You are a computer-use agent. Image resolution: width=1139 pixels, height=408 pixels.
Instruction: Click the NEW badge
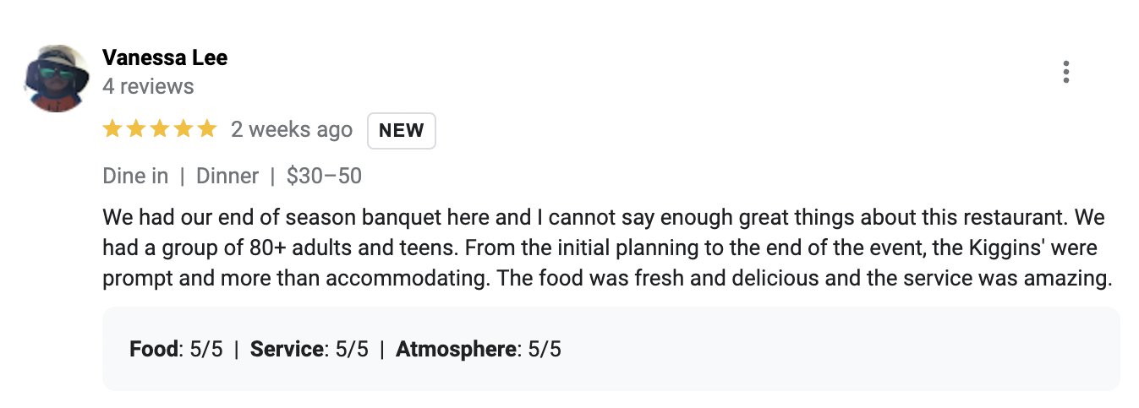pos(402,130)
